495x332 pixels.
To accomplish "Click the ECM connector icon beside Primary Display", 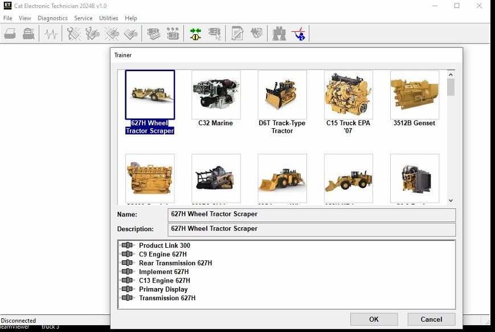I will (127, 289).
